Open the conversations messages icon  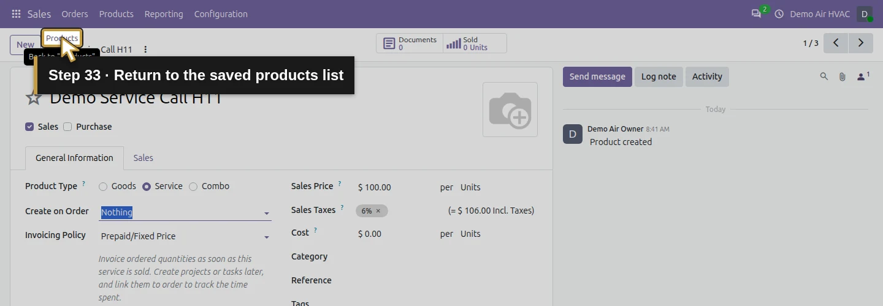pyautogui.click(x=756, y=13)
